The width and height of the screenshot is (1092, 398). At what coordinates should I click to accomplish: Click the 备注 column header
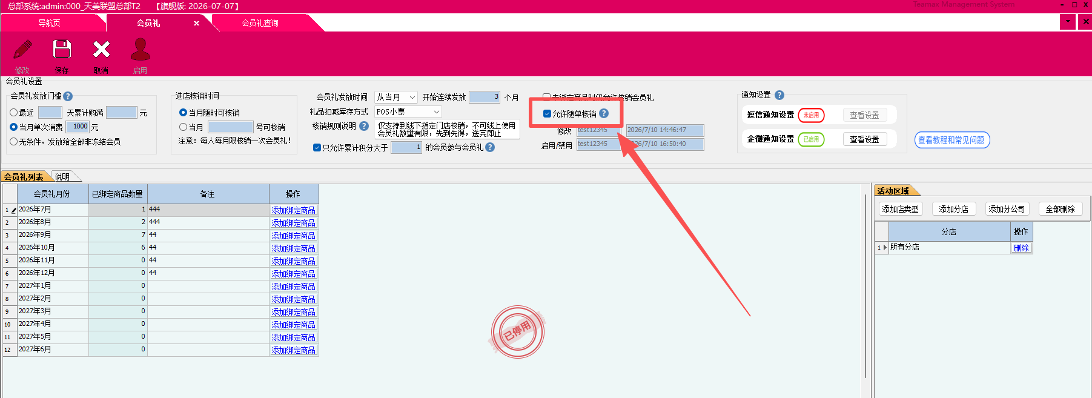click(208, 194)
